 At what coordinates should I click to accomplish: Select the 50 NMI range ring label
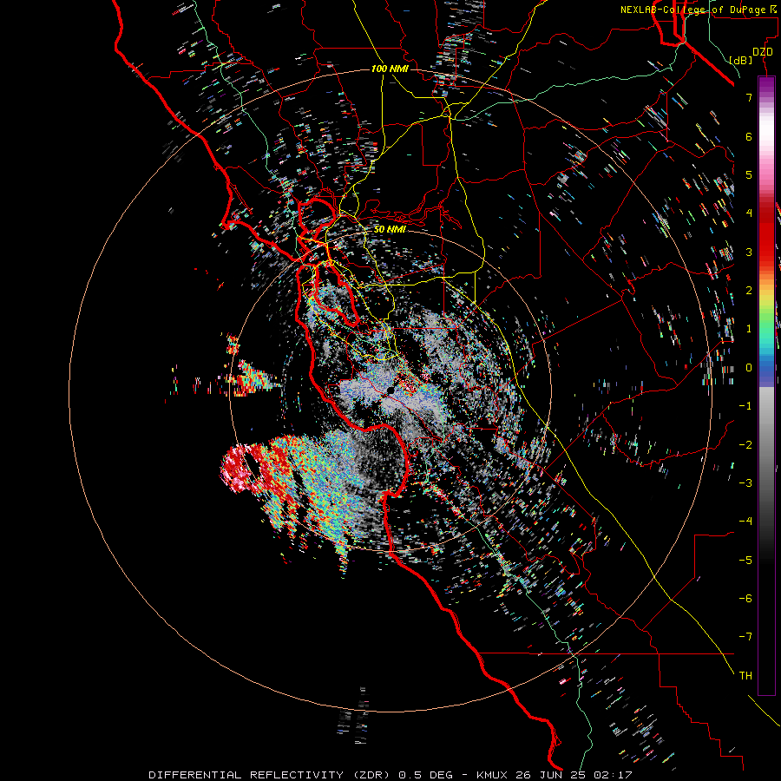click(x=390, y=229)
